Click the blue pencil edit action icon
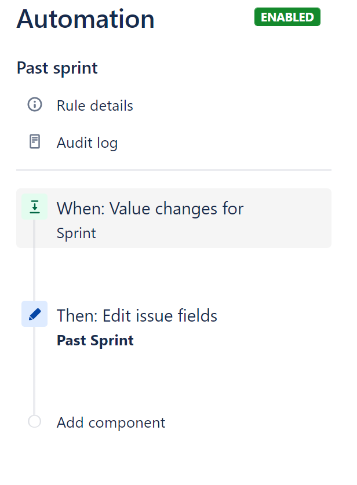The image size is (357, 485). click(x=35, y=314)
